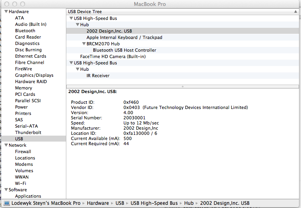Open Applications under Software
Image resolution: width=301 pixels, height=208 pixels.
point(28,196)
